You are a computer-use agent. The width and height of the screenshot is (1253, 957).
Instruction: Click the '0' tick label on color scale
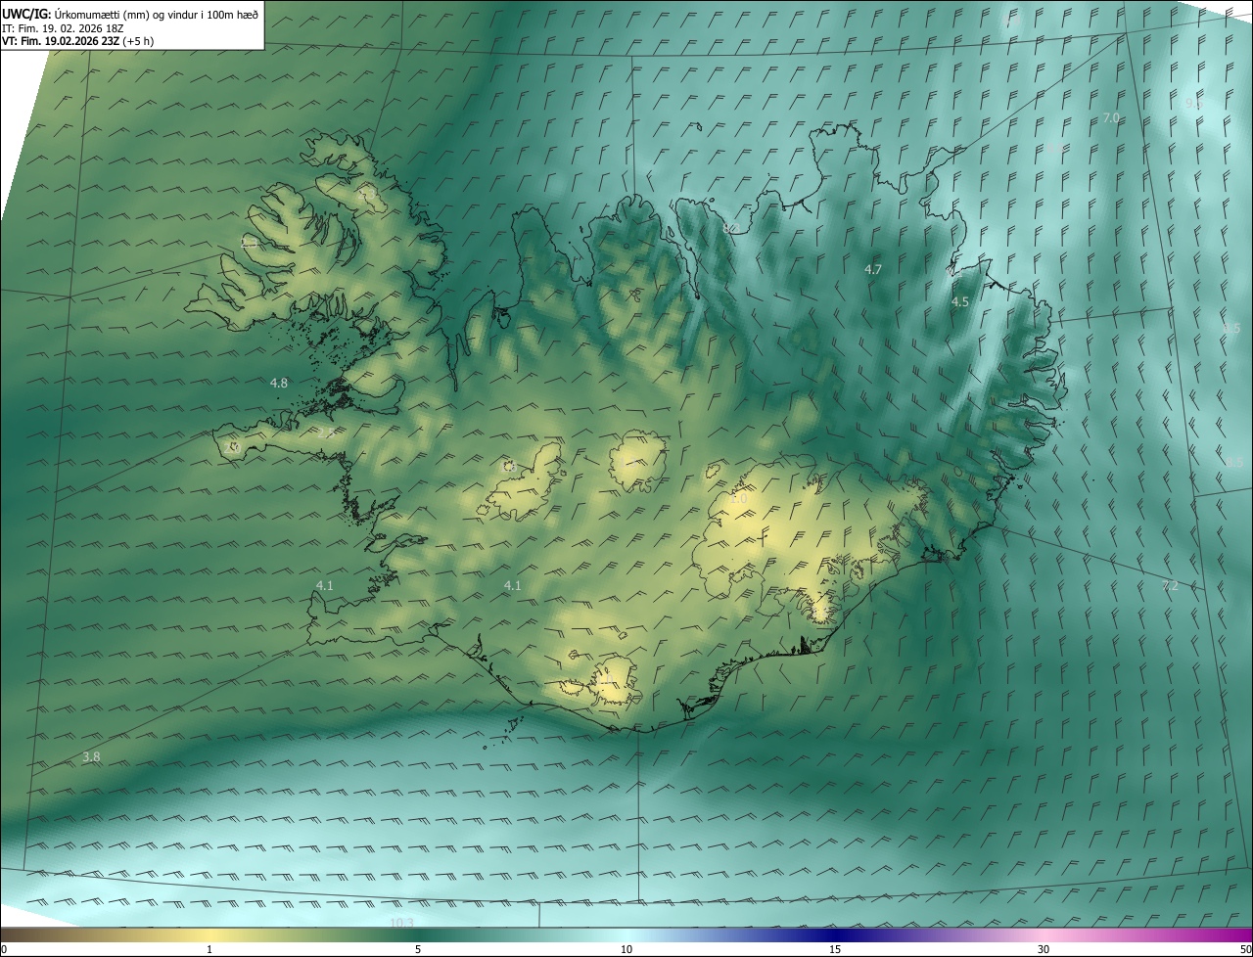pos(4,949)
